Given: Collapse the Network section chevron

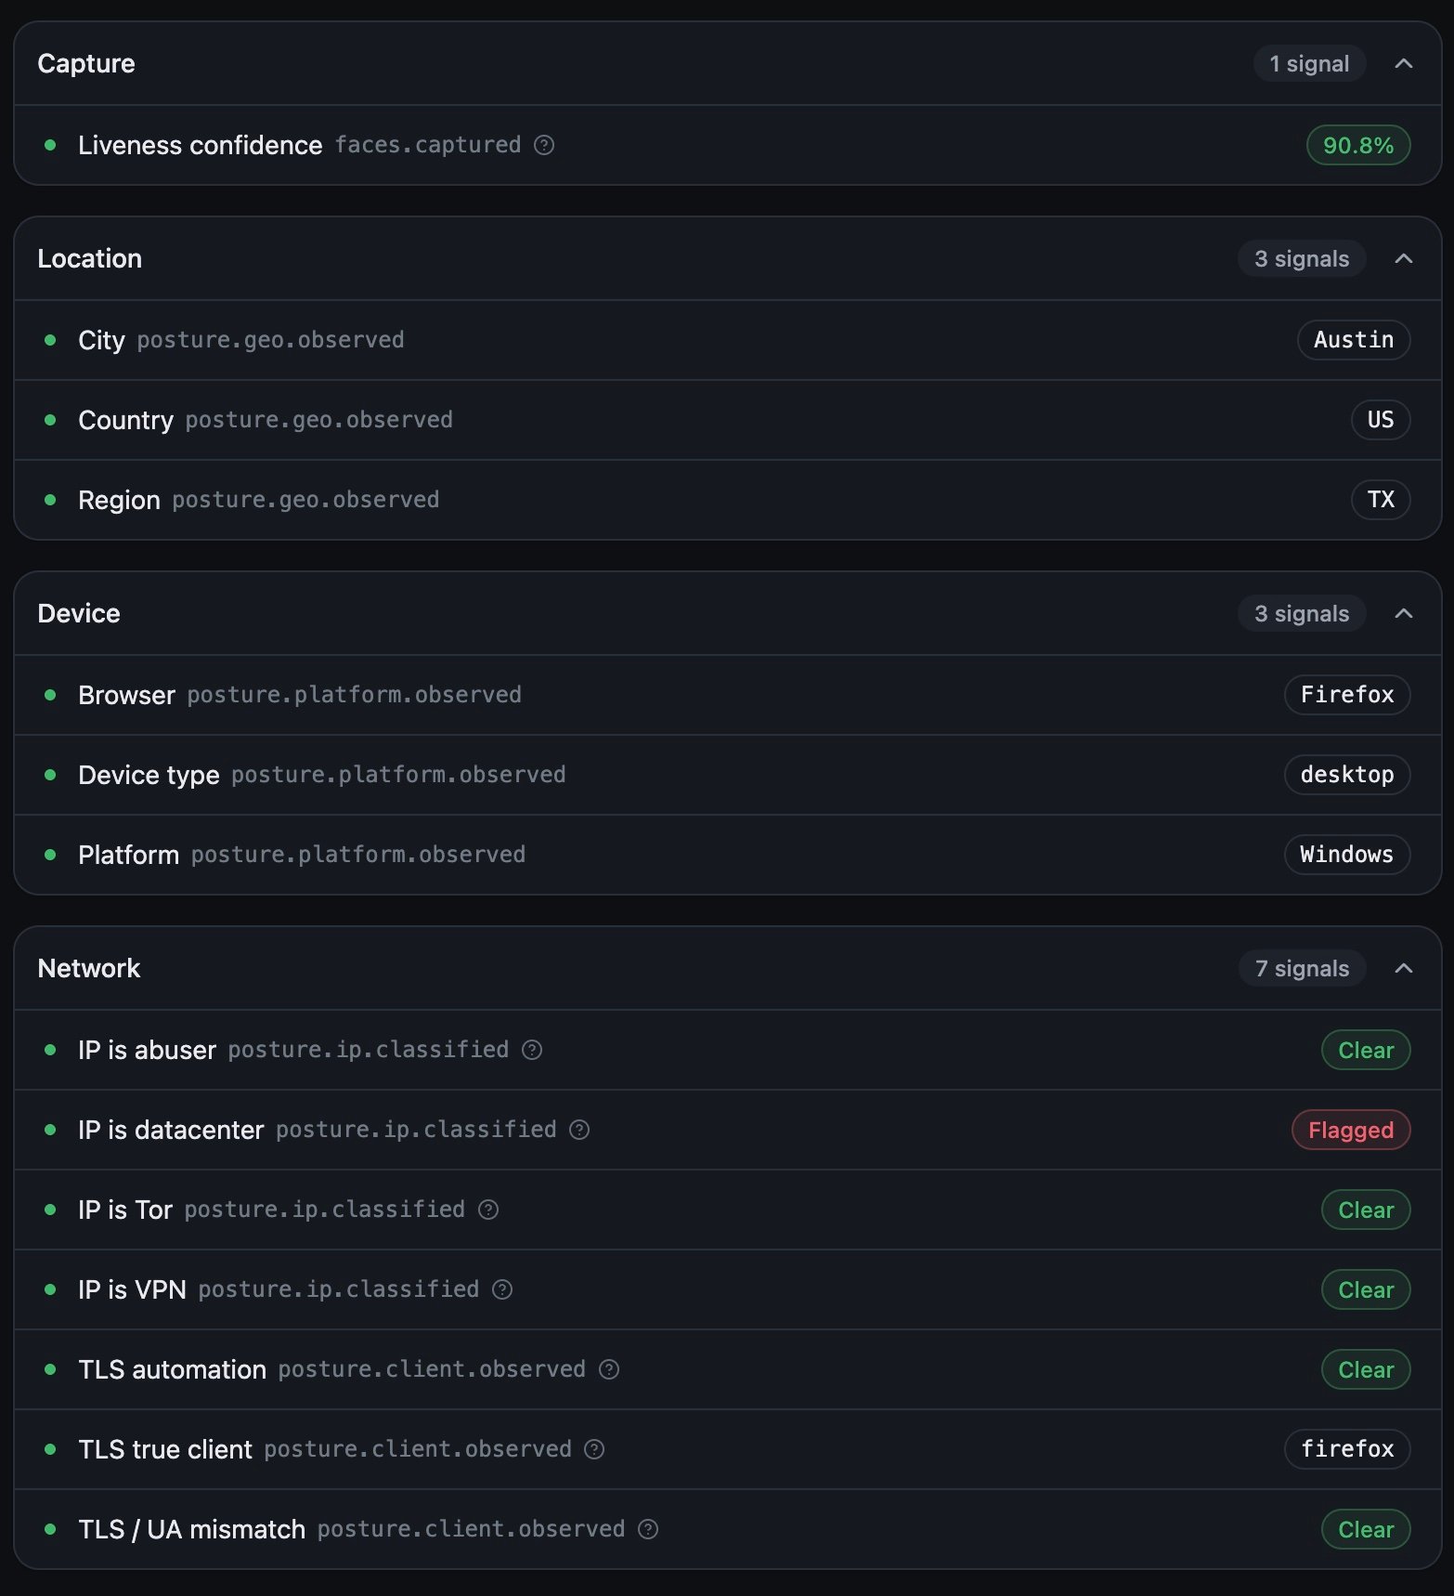Looking at the screenshot, I should tap(1404, 968).
